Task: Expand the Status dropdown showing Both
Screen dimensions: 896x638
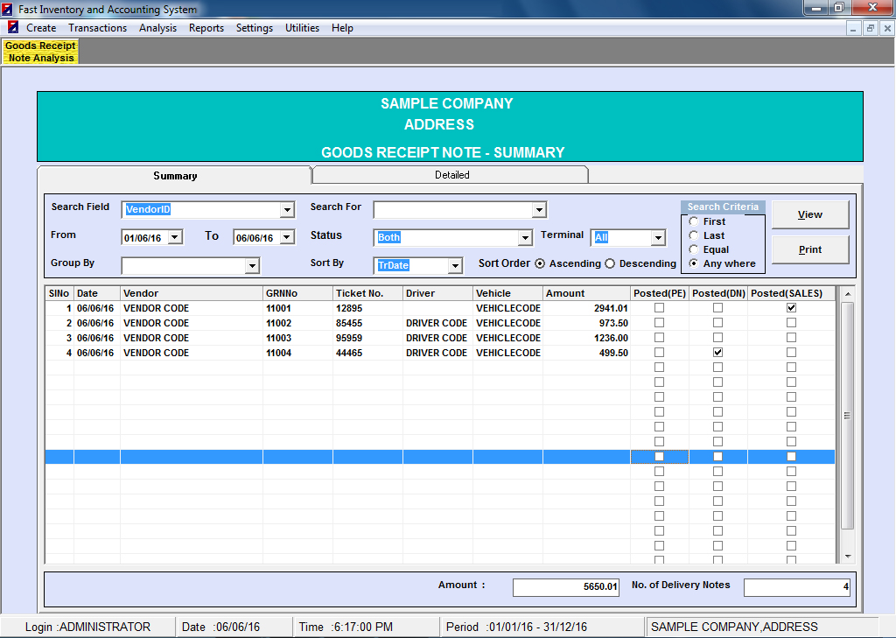Action: 525,238
